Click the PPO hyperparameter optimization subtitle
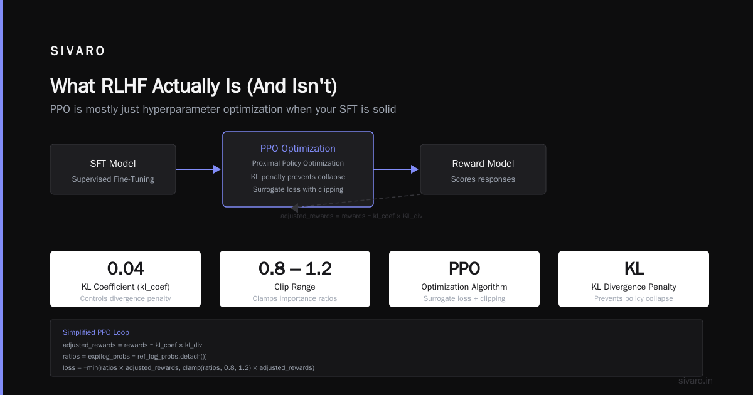This screenshot has height=395, width=753. coord(223,109)
